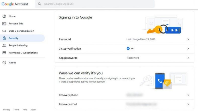Expand the Password row chevron
This screenshot has width=198, height=111.
tap(188, 39)
